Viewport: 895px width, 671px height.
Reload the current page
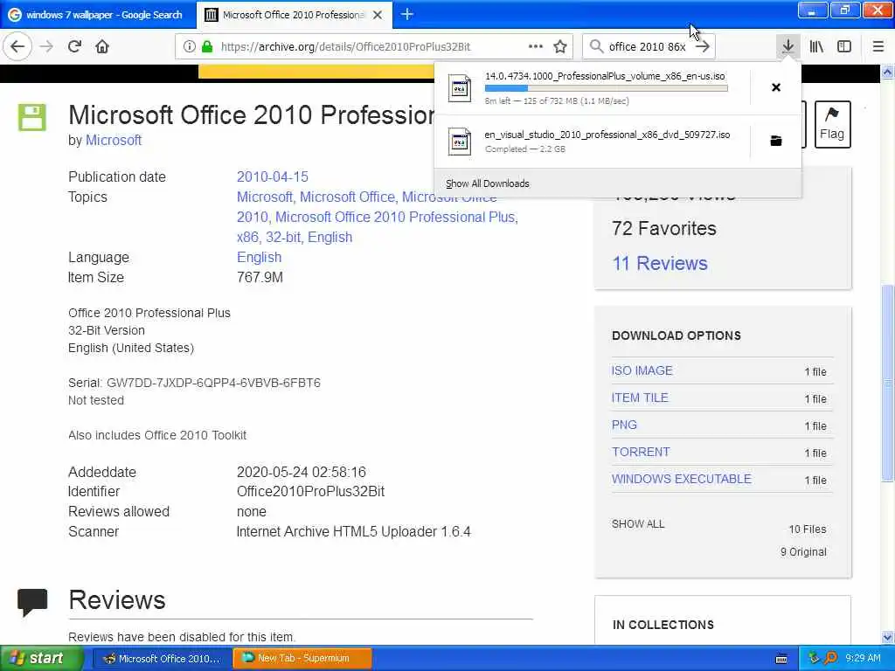tap(75, 46)
